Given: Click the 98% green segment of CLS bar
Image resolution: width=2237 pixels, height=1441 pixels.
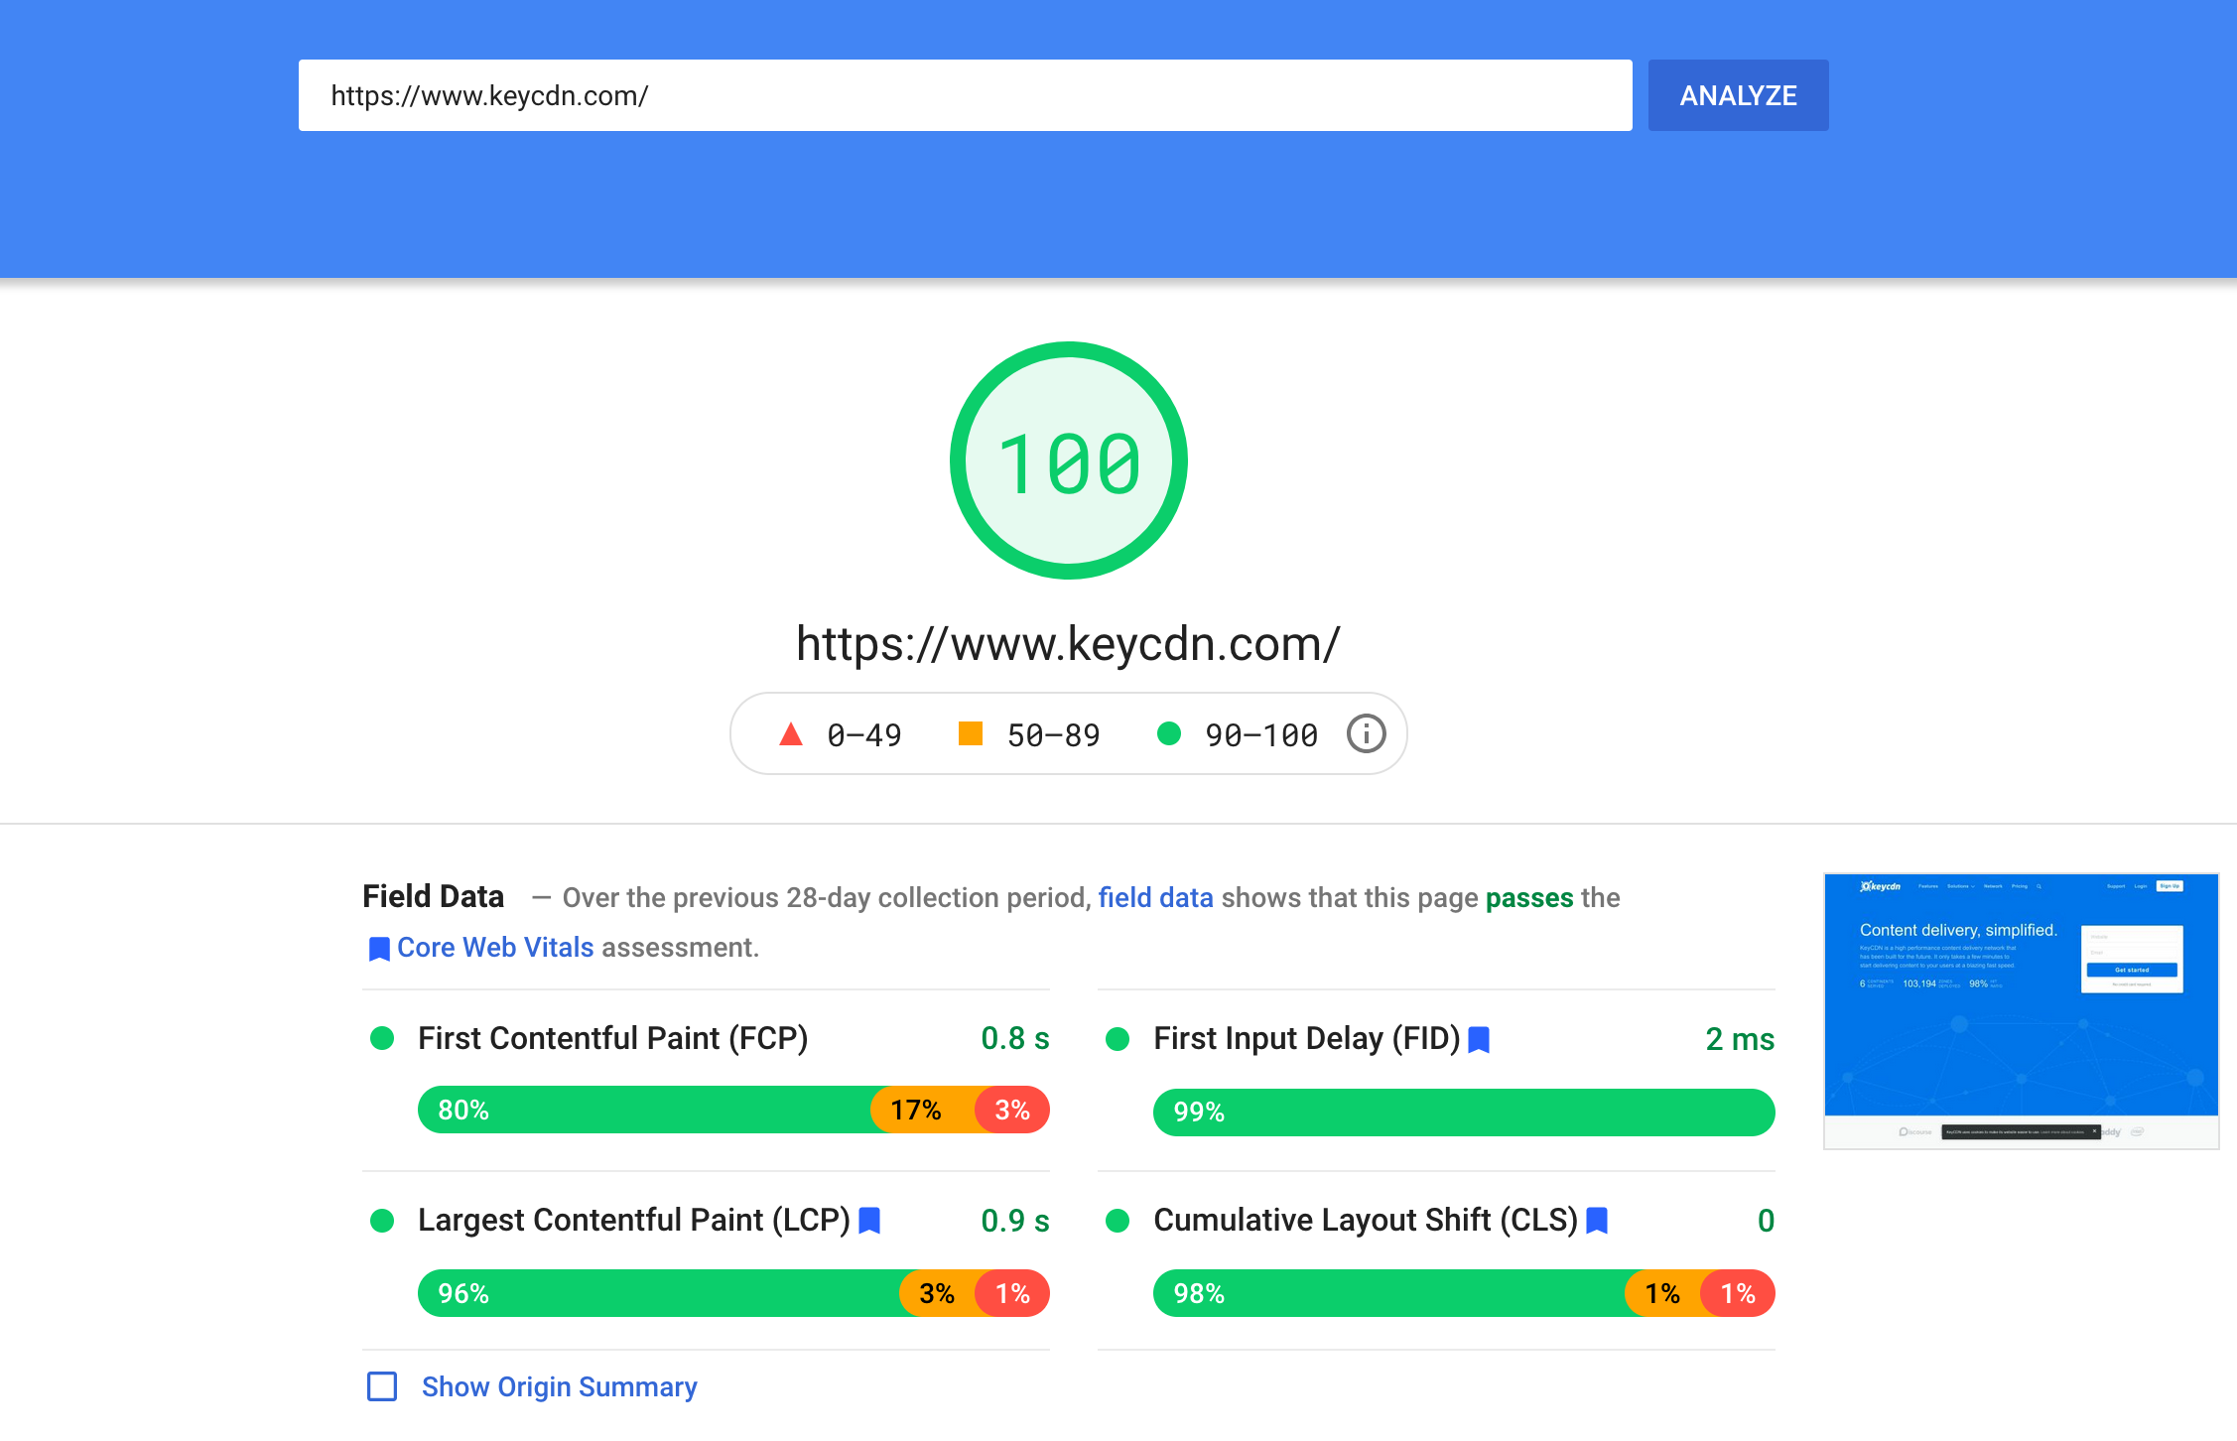Looking at the screenshot, I should [1389, 1293].
